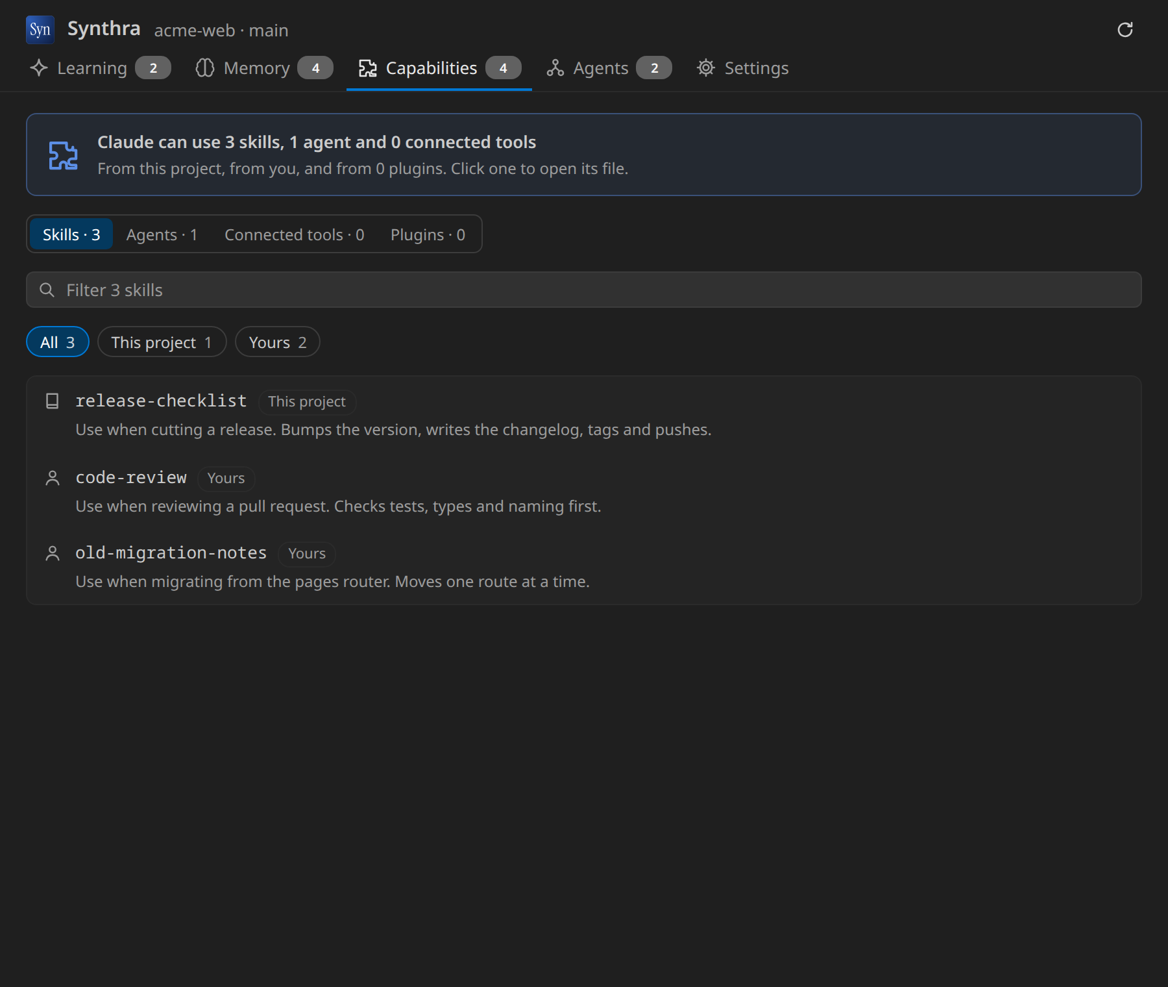
Task: Click the count badge 2 on the Learning tab
Action: pos(153,68)
